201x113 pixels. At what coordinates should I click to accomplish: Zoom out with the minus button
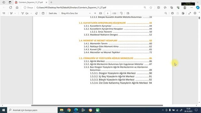coord(90,13)
